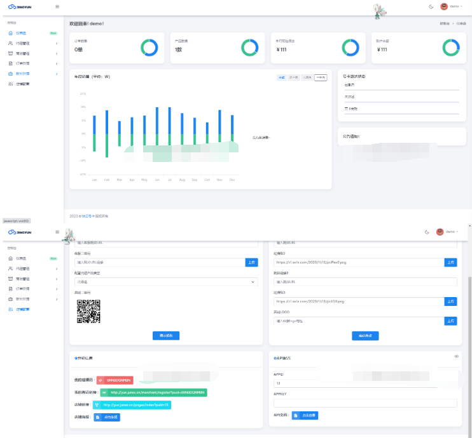Viewport: 472px width, 438px height.
Task: Expand the 代理管理 submenu chevron in the upper sidebar
Action: pyautogui.click(x=57, y=43)
